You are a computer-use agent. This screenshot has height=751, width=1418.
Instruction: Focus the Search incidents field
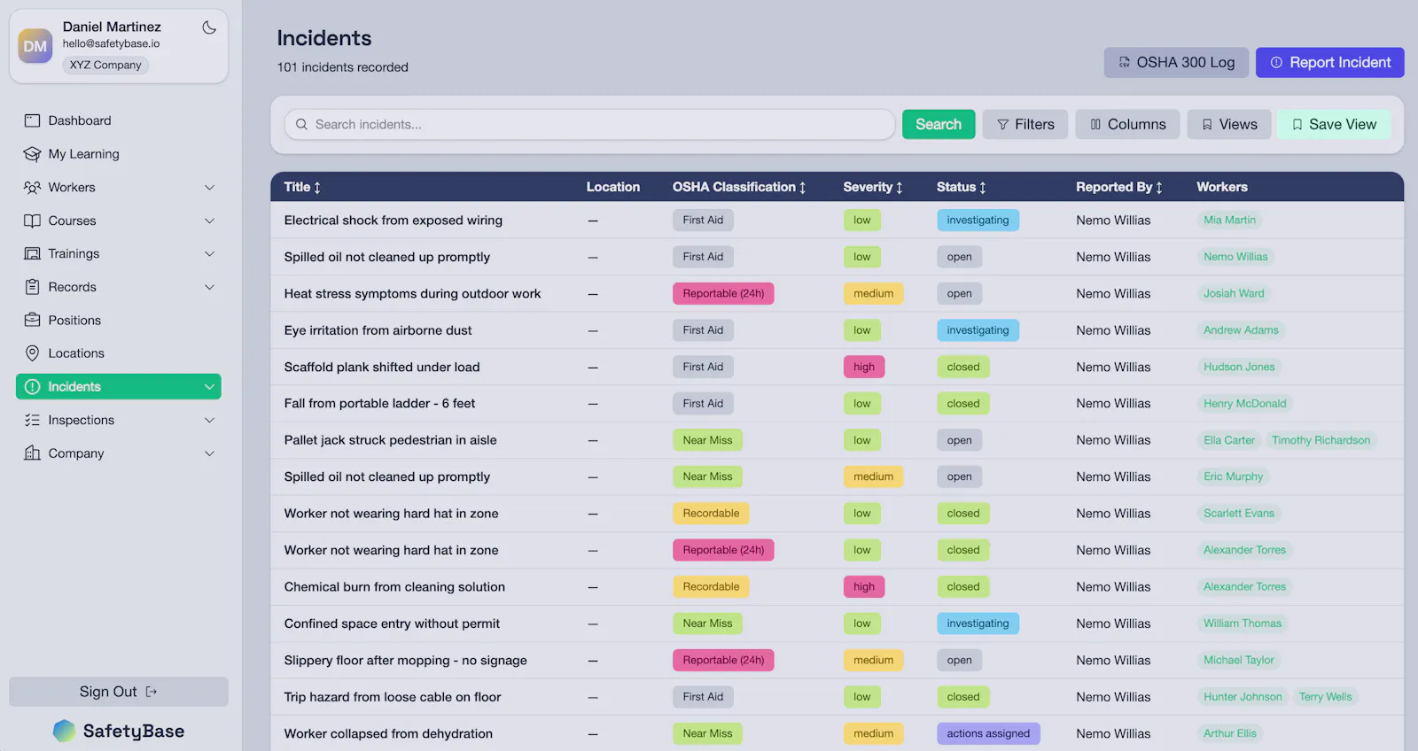point(589,124)
